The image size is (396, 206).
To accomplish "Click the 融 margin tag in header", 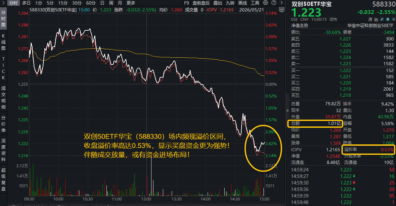I will coord(376,20).
